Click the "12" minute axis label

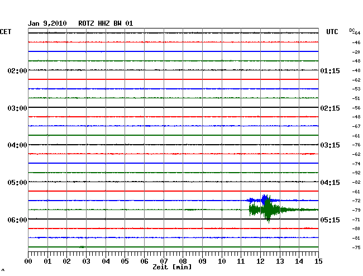[x=260, y=261]
